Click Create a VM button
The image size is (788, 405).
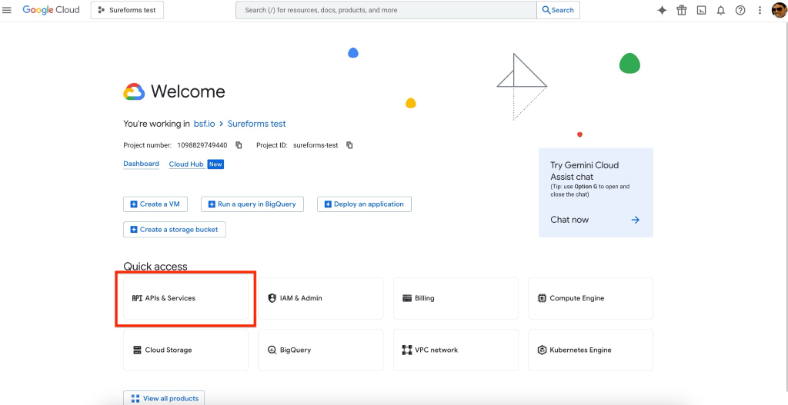pyautogui.click(x=155, y=204)
